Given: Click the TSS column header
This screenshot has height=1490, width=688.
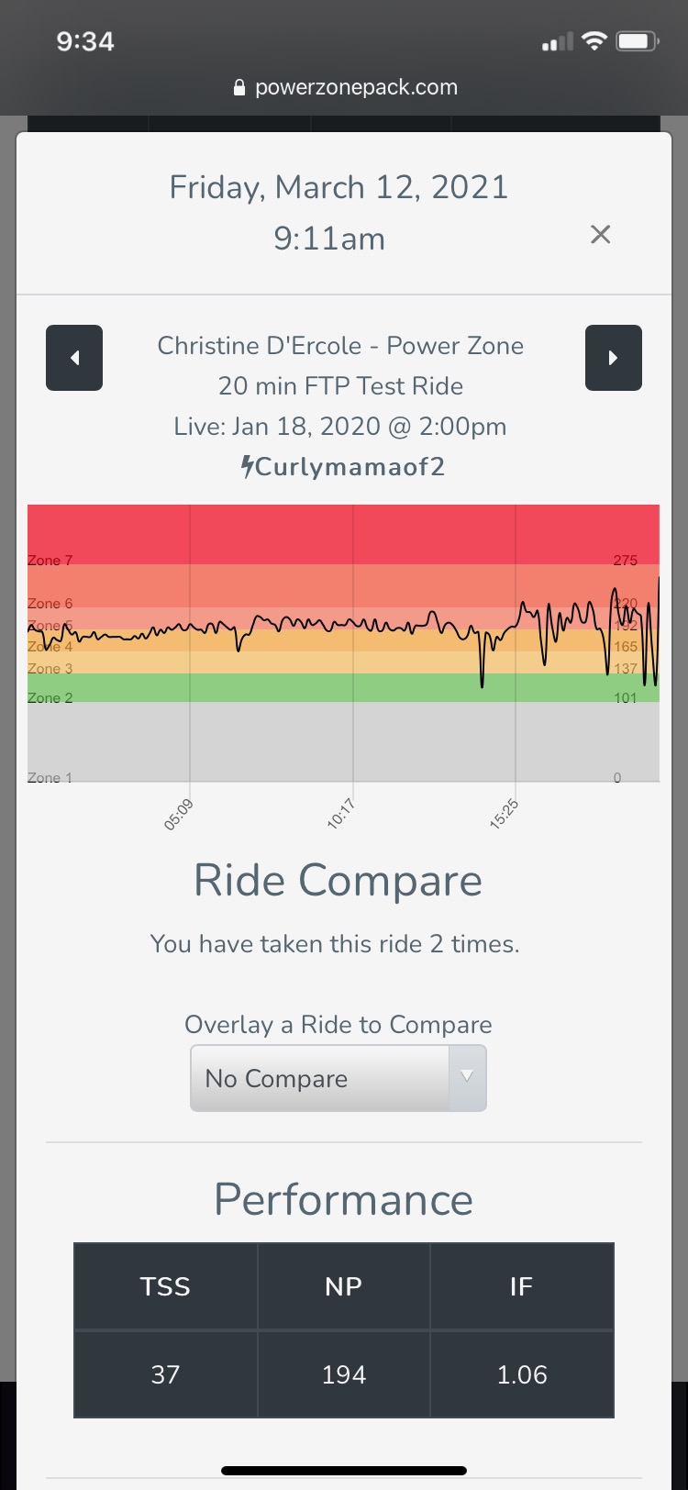Looking at the screenshot, I should (x=165, y=1286).
